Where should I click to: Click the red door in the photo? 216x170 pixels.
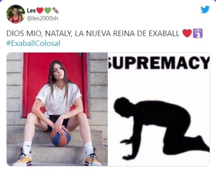(55, 85)
